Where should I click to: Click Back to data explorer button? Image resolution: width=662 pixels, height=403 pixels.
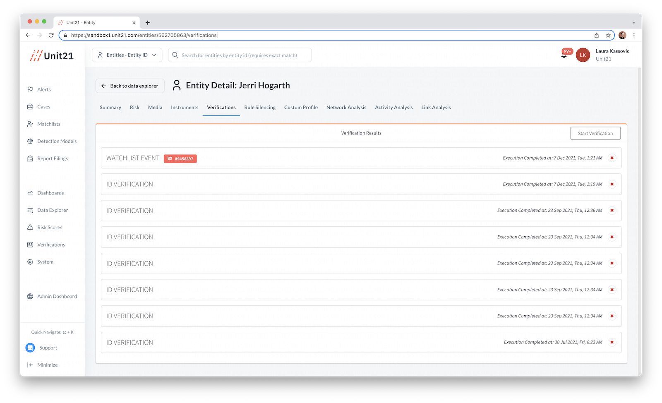(x=130, y=86)
